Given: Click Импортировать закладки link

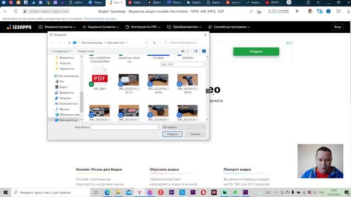Looking at the screenshot, I should click(100, 19).
